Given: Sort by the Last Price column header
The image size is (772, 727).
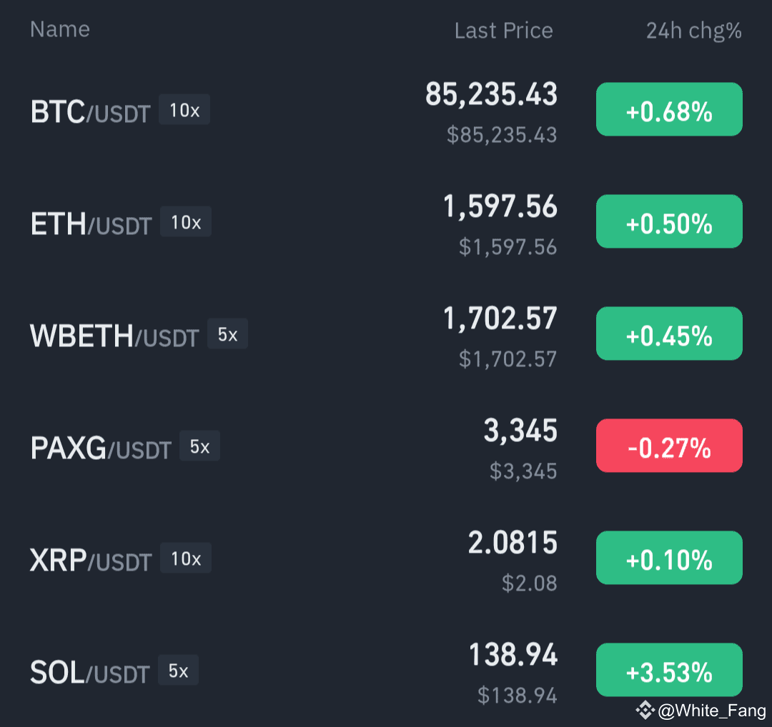Looking at the screenshot, I should pyautogui.click(x=503, y=30).
